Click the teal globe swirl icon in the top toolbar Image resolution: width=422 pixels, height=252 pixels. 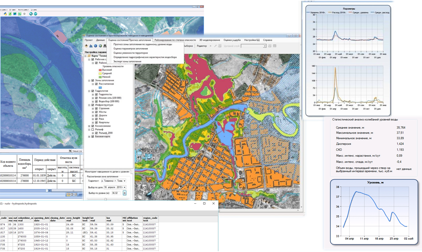point(36,14)
